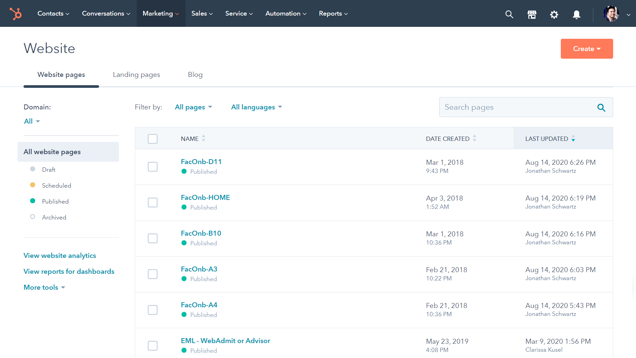Viewport: 636px width, 358px height.
Task: Open the Domain All dropdown
Action: point(32,121)
